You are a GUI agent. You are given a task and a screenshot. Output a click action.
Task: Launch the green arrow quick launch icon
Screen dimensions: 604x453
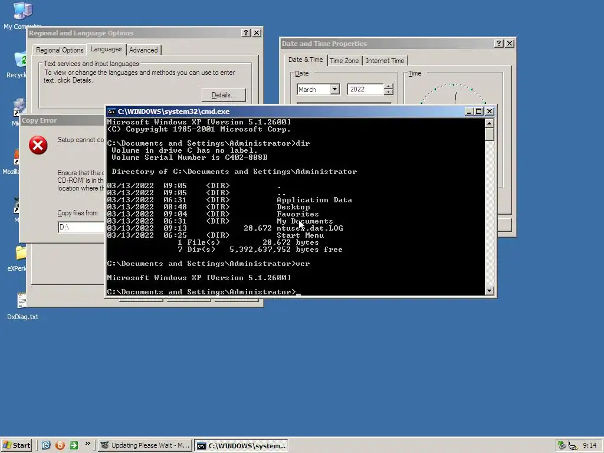tap(74, 445)
